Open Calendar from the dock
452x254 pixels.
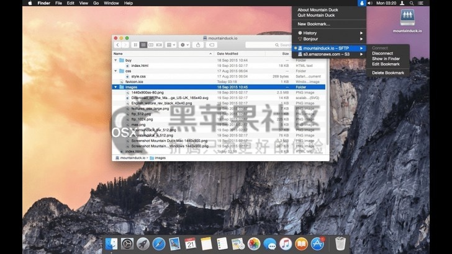tap(191, 244)
